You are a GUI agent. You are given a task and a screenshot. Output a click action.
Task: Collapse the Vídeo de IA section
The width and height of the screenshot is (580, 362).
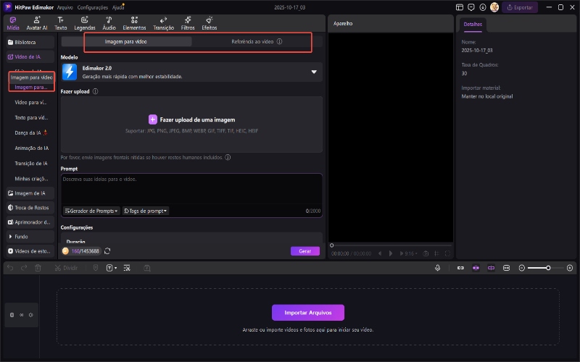coord(30,57)
